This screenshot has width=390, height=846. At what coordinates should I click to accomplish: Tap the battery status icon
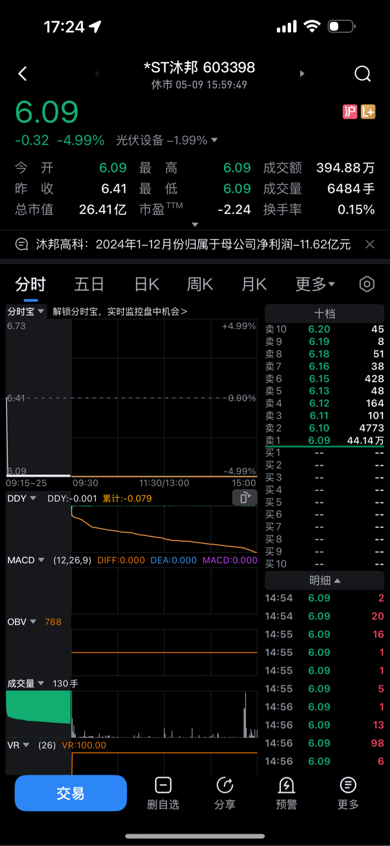pos(342,26)
